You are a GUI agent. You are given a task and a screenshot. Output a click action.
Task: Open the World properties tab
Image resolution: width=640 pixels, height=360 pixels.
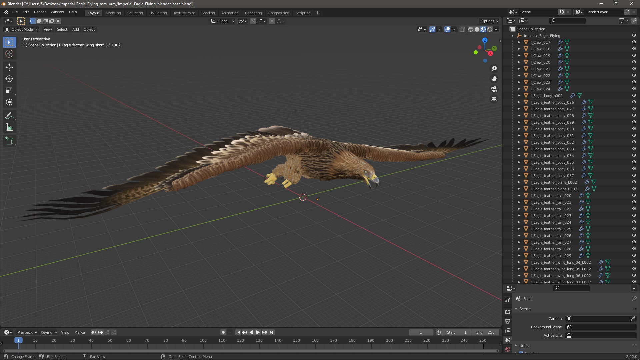pyautogui.click(x=508, y=349)
